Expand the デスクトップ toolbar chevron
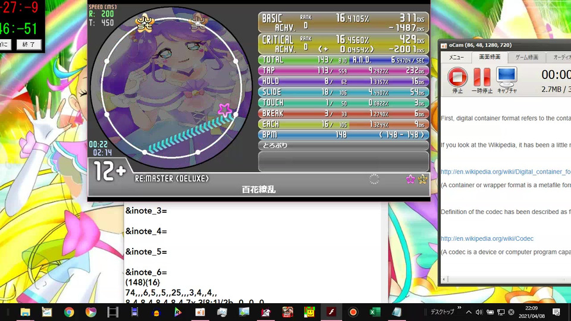 pyautogui.click(x=459, y=308)
